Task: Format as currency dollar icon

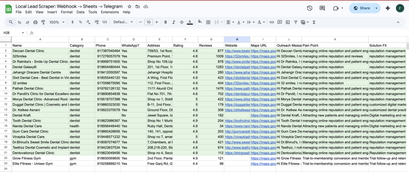Action: 72,22
